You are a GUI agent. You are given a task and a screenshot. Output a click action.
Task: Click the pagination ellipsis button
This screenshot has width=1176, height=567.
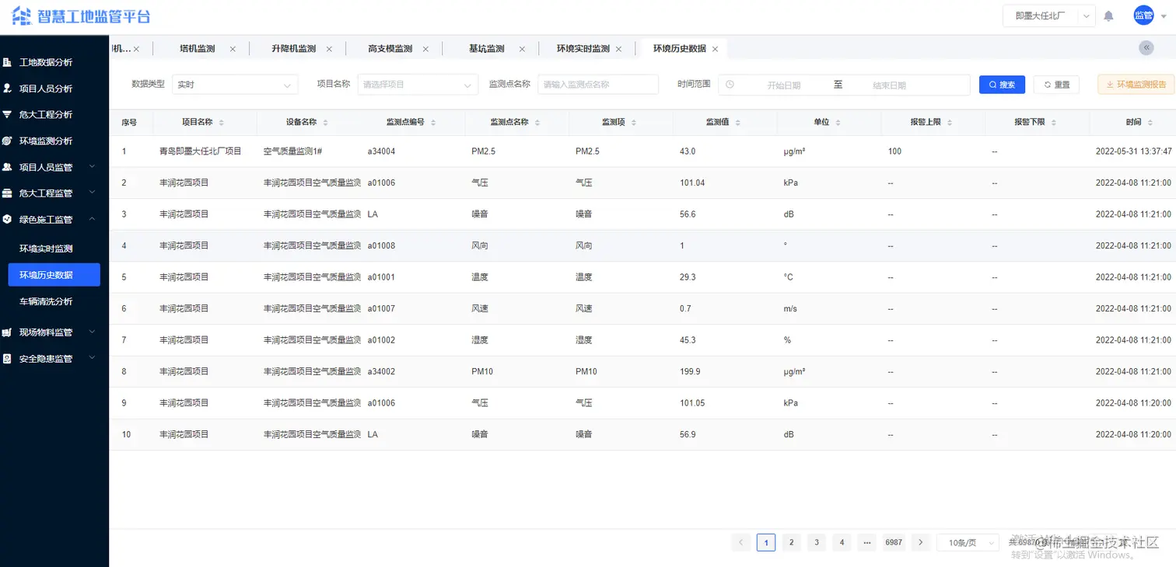tap(866, 542)
